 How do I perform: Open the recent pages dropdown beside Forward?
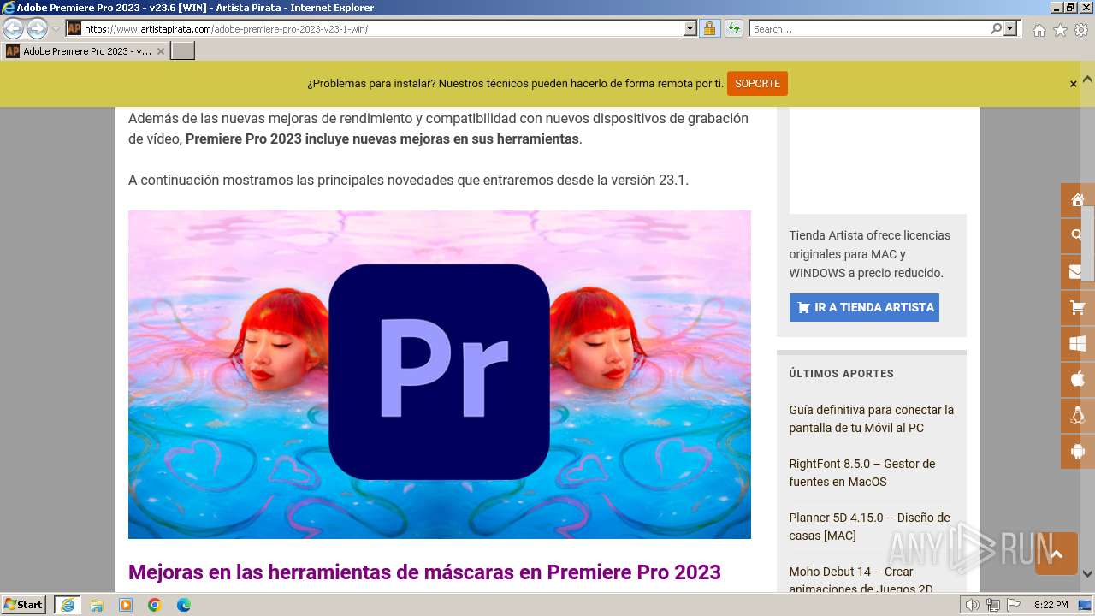[x=56, y=29]
